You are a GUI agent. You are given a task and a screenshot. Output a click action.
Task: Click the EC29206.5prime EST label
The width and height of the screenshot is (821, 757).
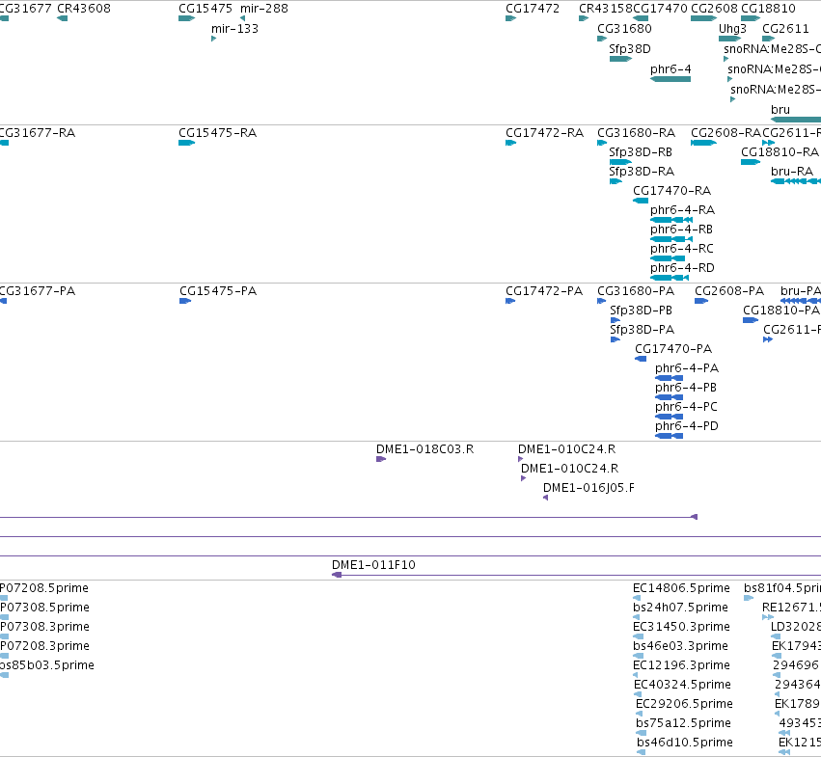[x=685, y=705]
